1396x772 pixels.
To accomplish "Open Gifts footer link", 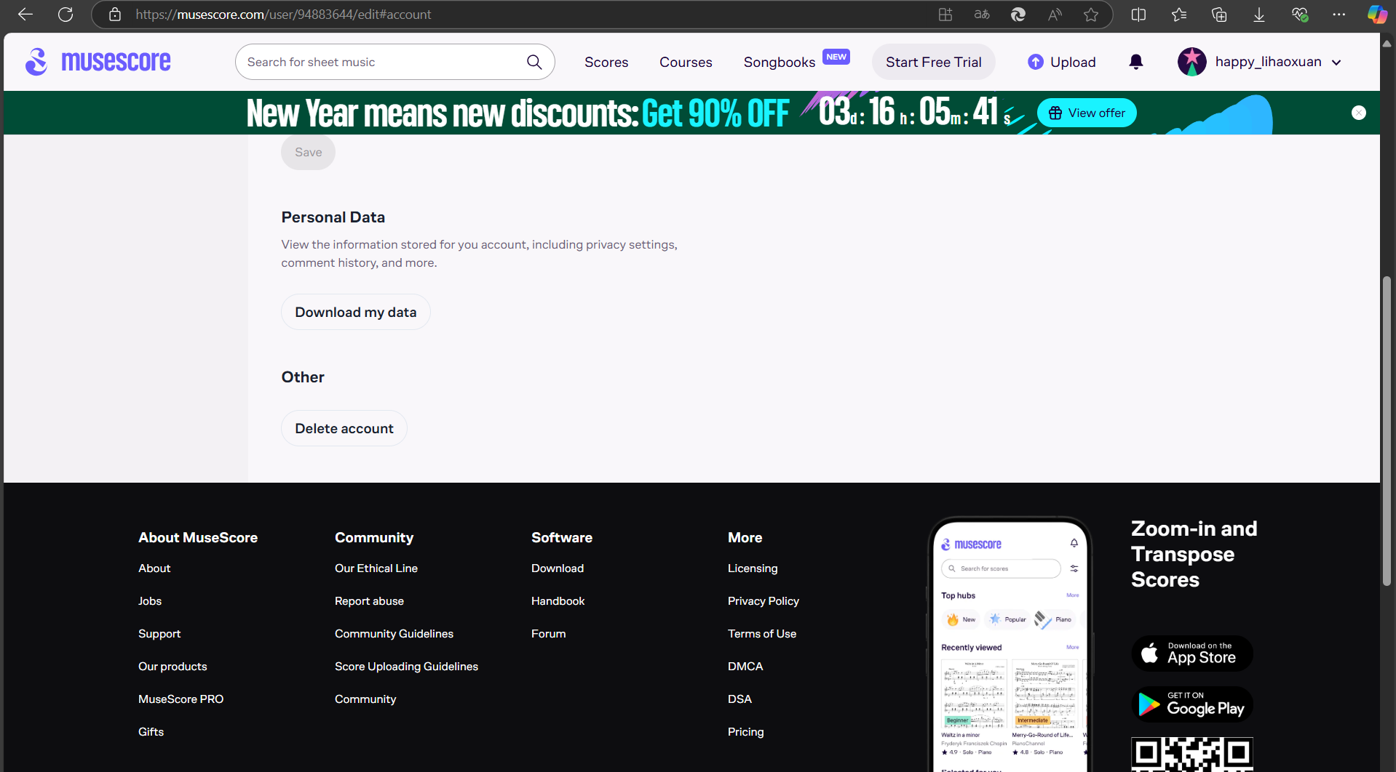I will pos(151,732).
